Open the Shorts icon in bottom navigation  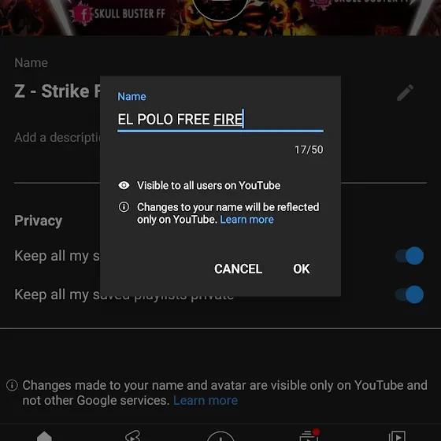pos(132,436)
